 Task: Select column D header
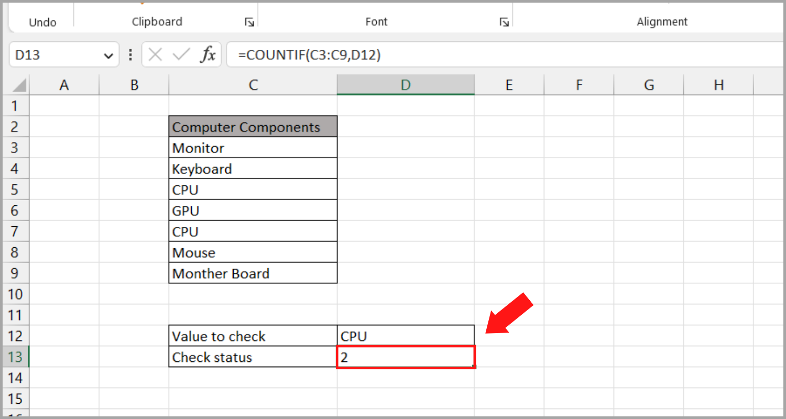(x=405, y=84)
